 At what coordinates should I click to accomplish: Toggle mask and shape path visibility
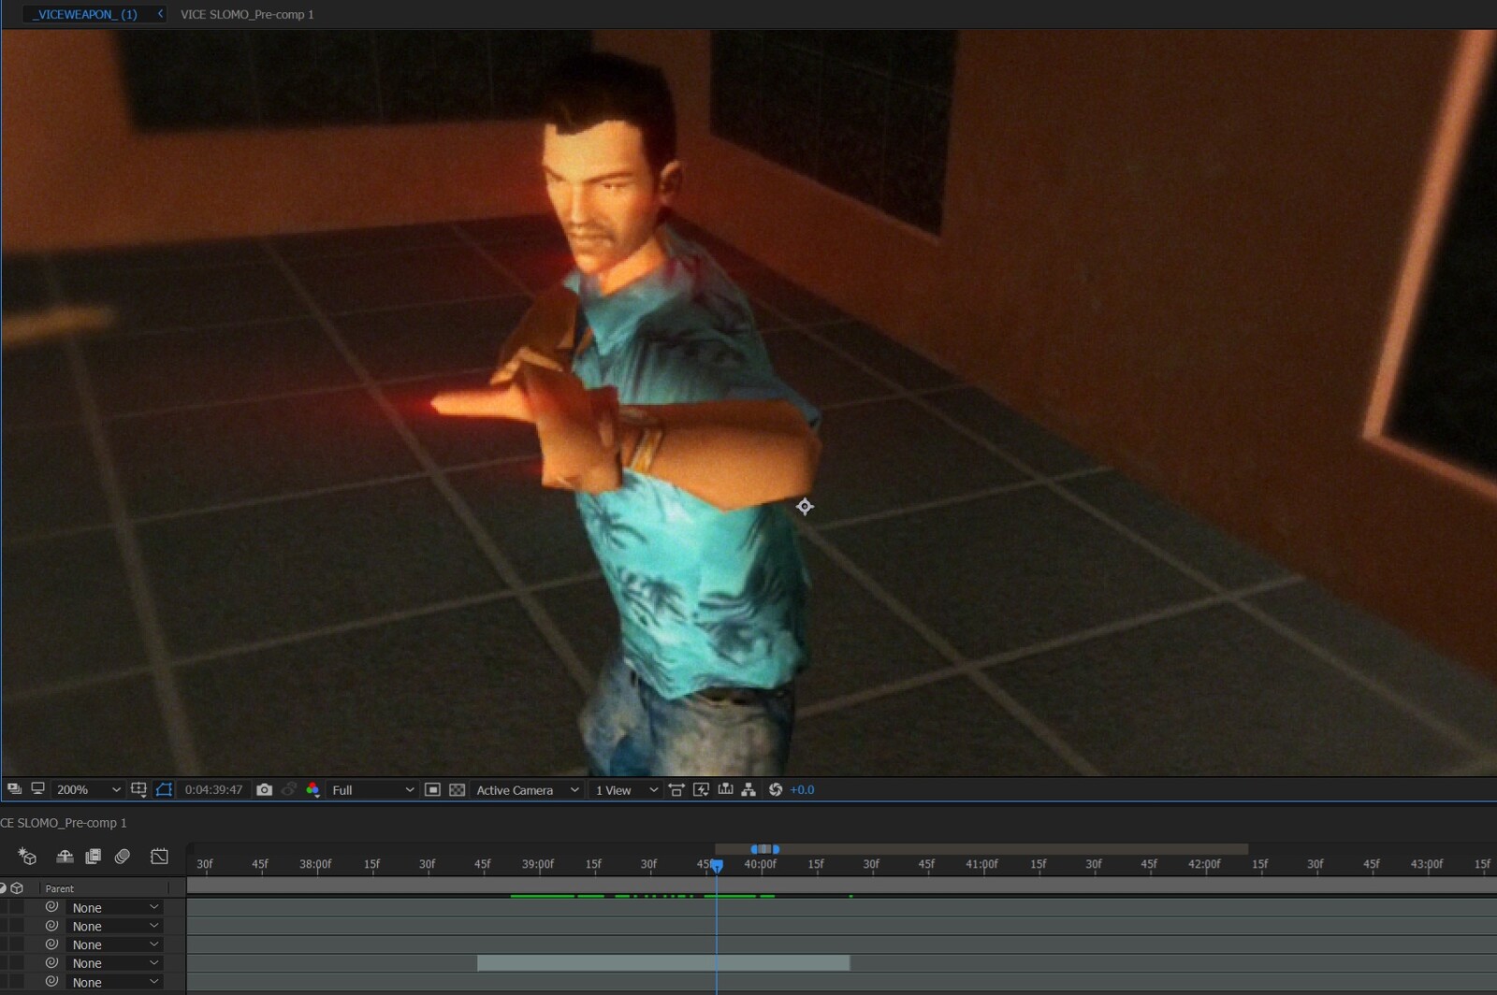[x=164, y=789]
